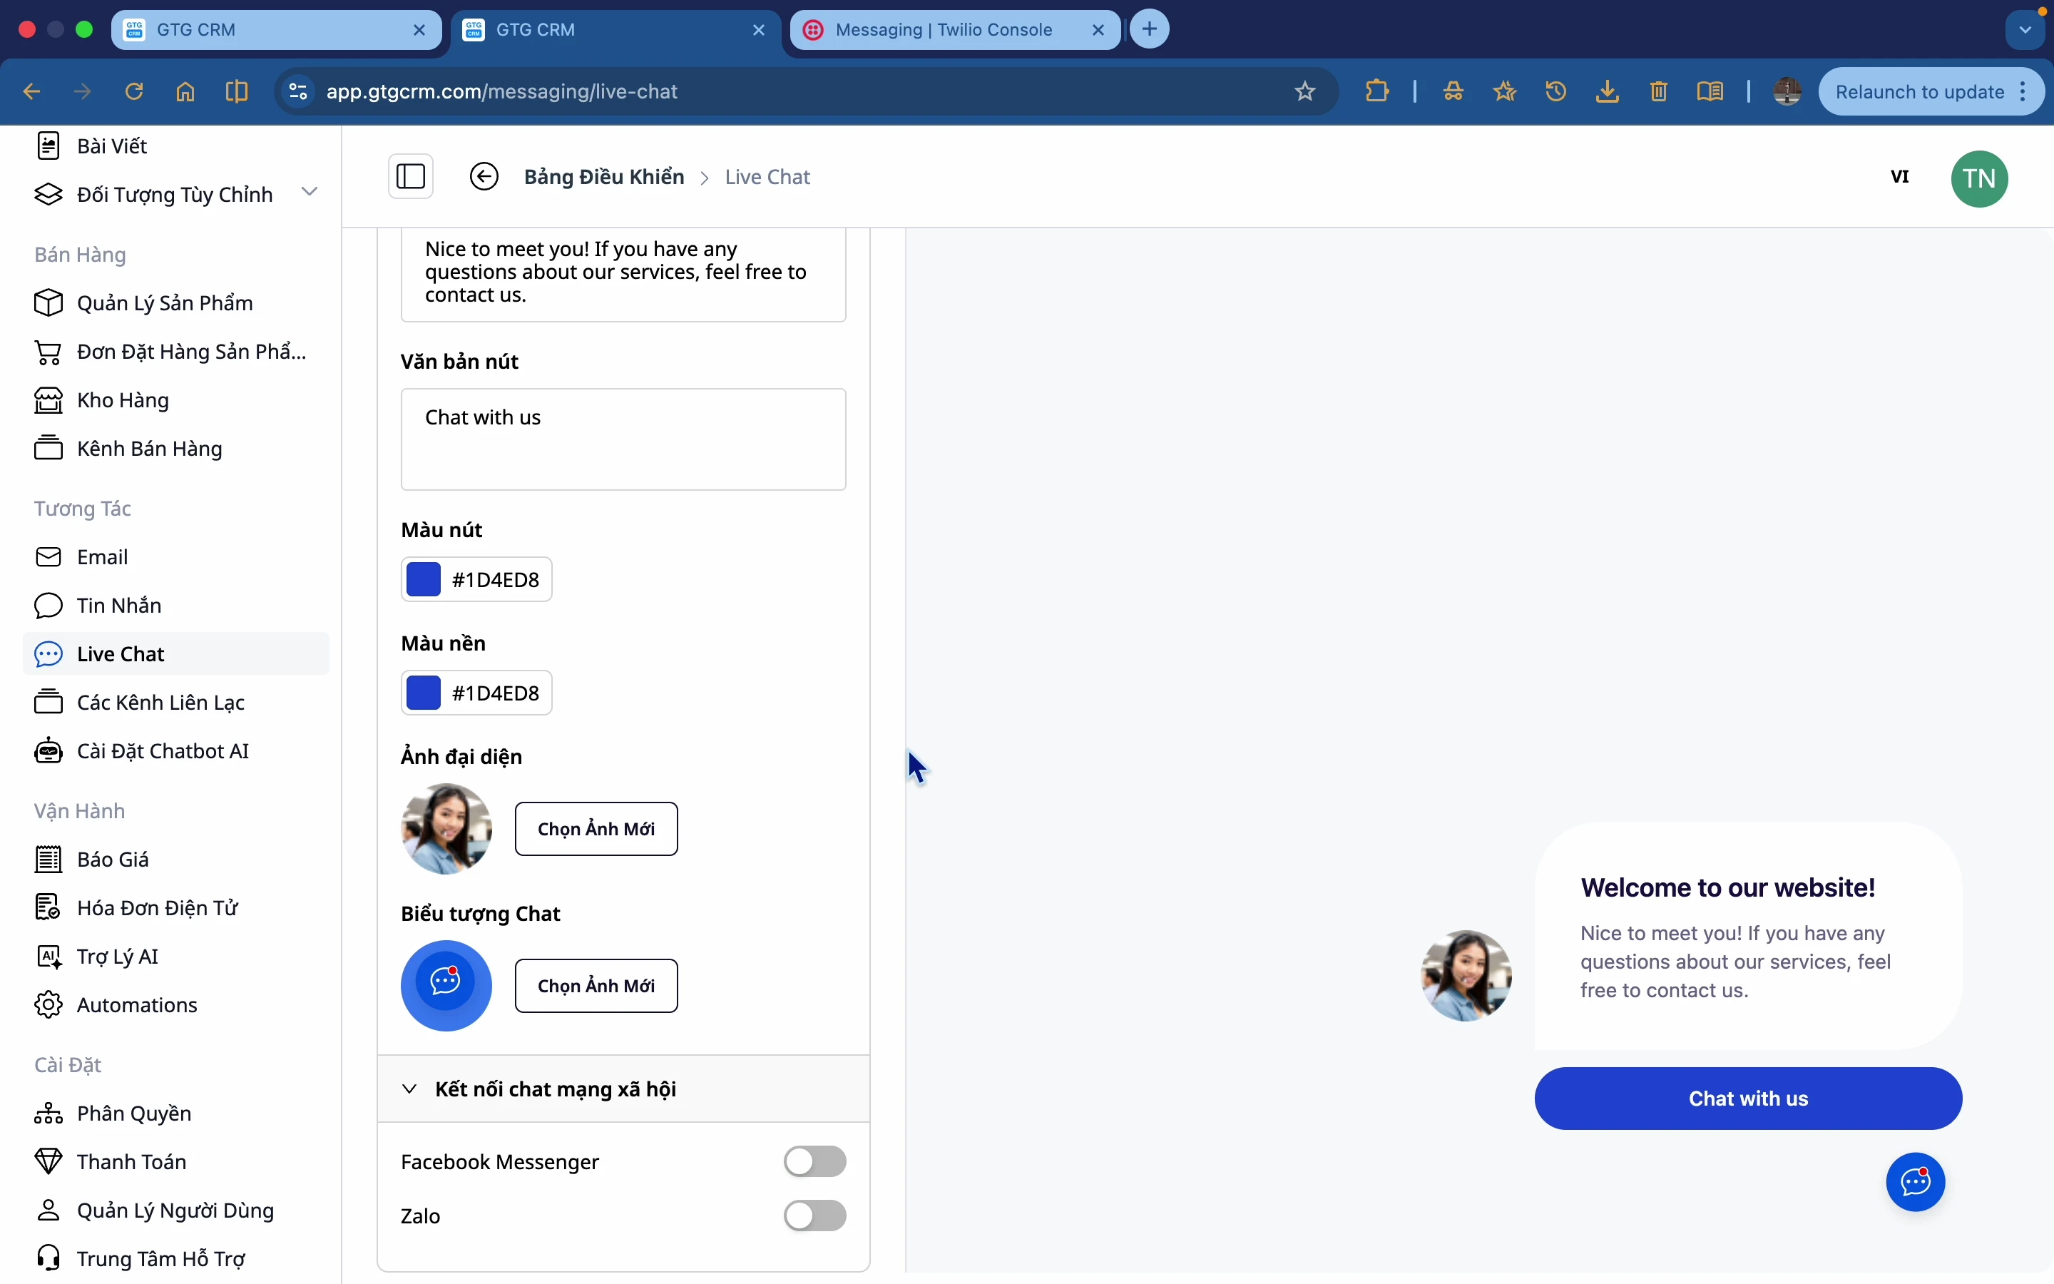The image size is (2054, 1284).
Task: Select the Tin Nhắn sidebar item
Action: coord(119,605)
